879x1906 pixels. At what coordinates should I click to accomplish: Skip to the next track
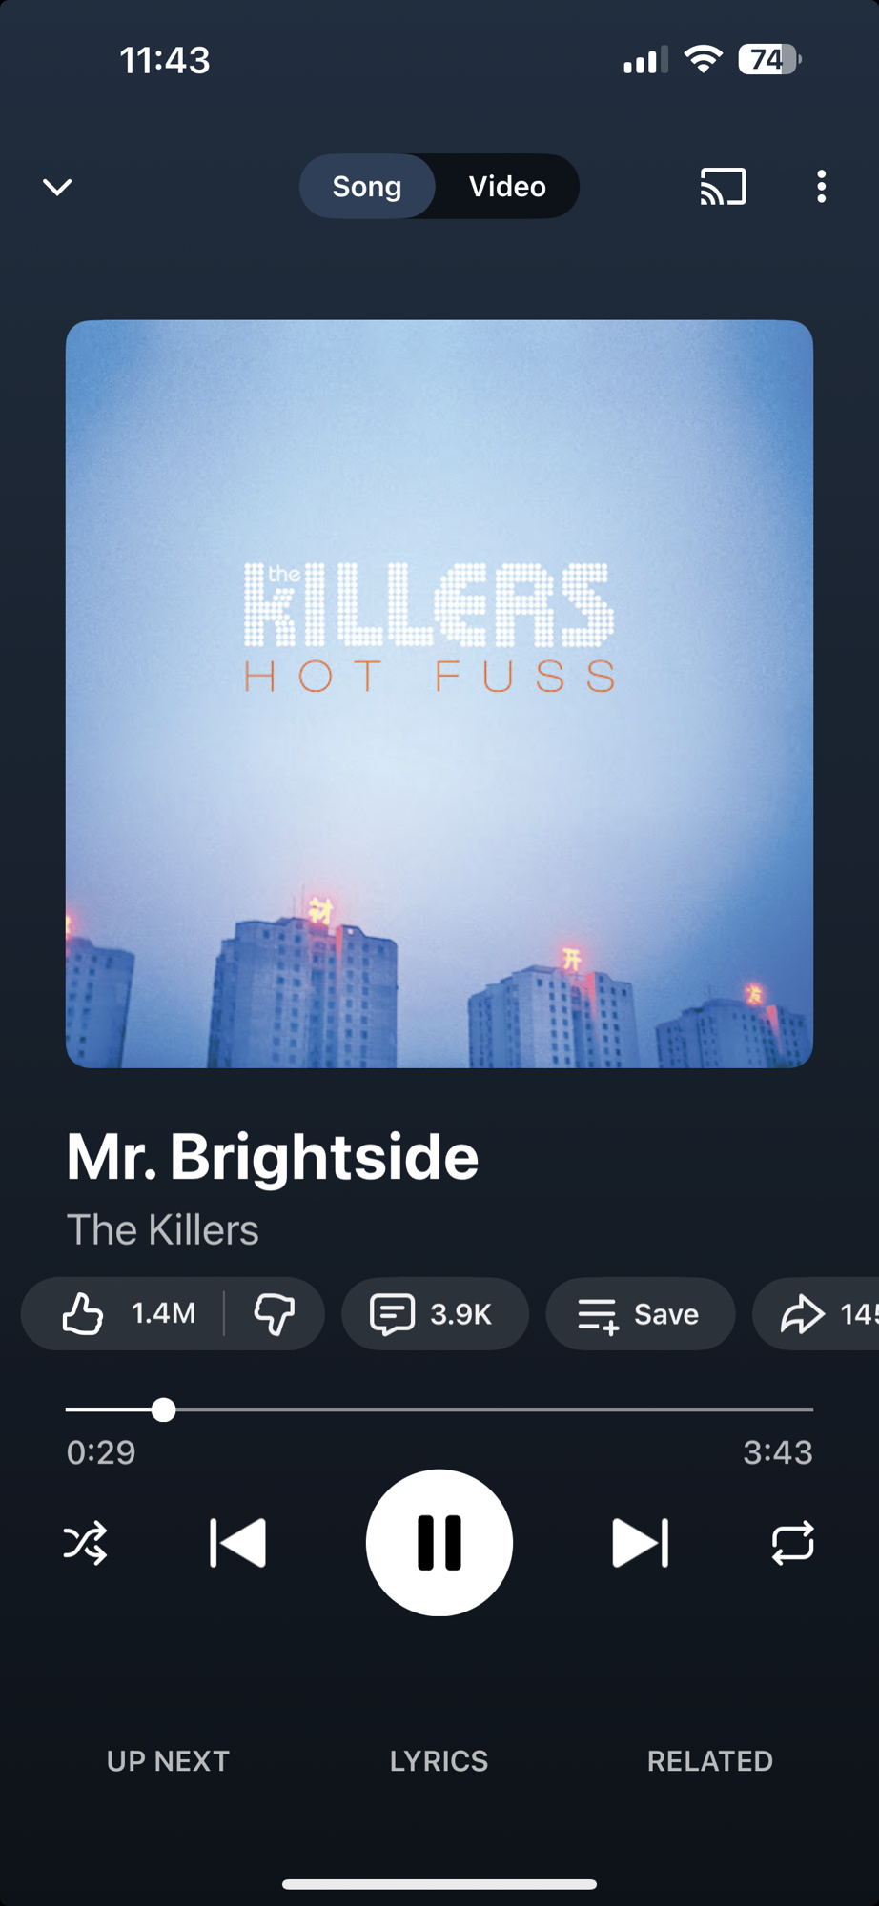pyautogui.click(x=640, y=1542)
